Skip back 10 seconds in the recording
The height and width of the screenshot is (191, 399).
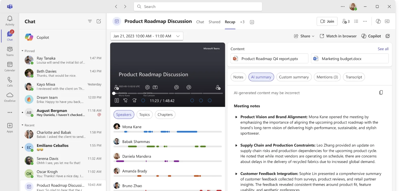click(x=125, y=101)
